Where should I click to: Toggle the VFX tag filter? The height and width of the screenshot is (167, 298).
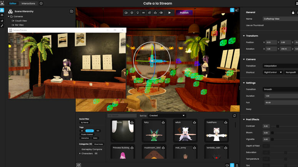tap(98, 131)
